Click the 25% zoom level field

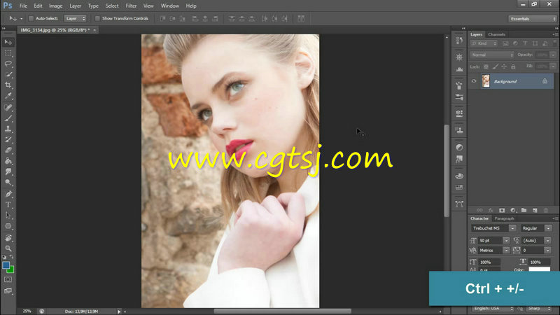(27, 311)
